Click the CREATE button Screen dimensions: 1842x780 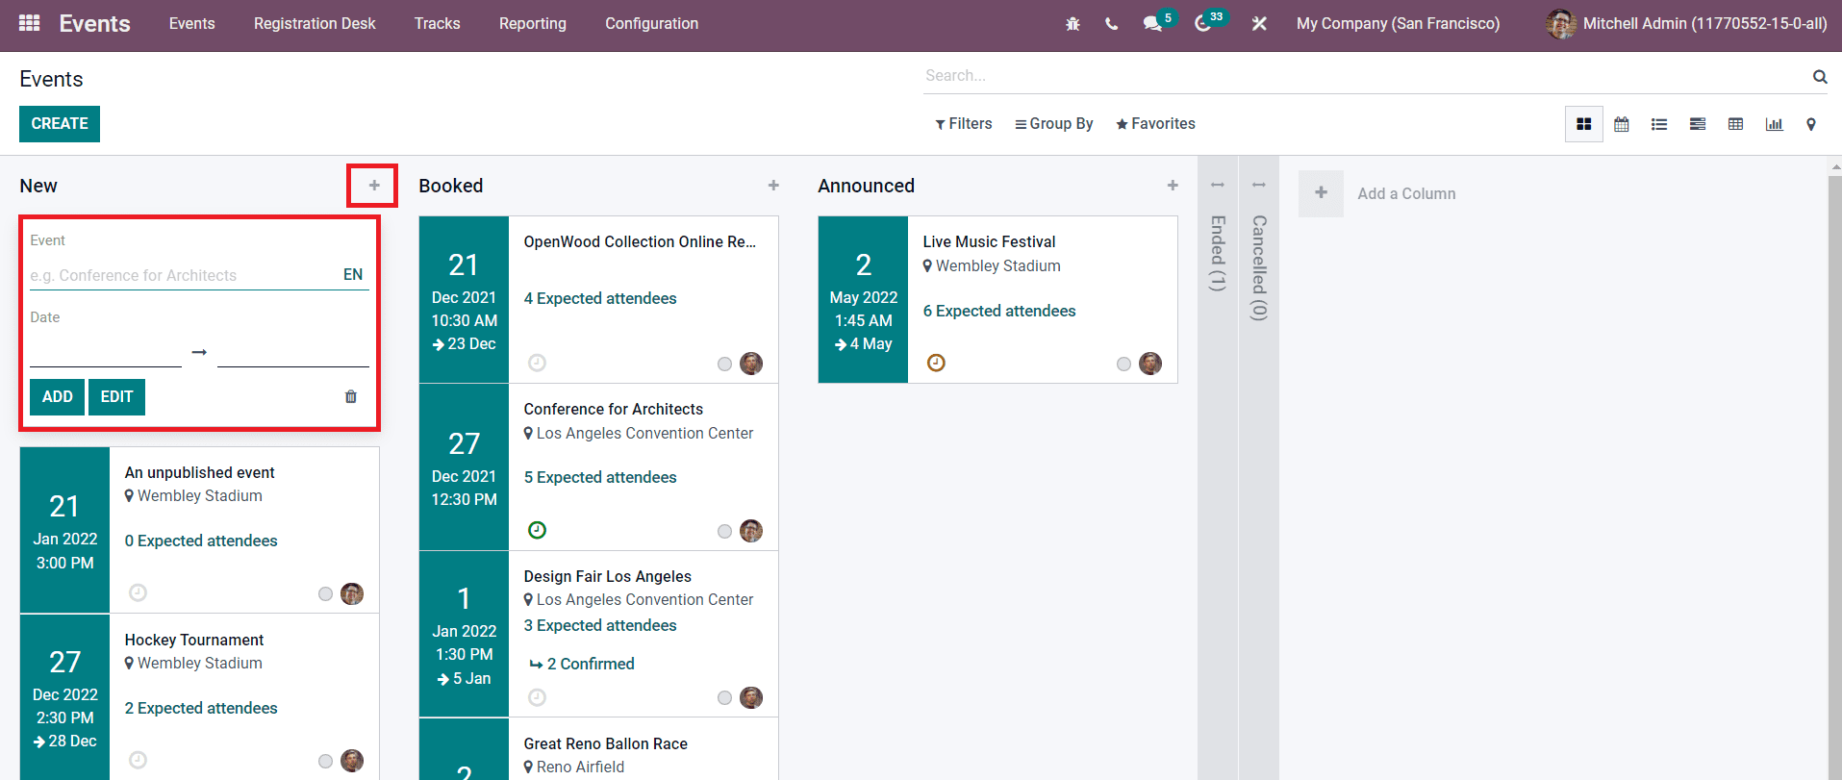(60, 124)
